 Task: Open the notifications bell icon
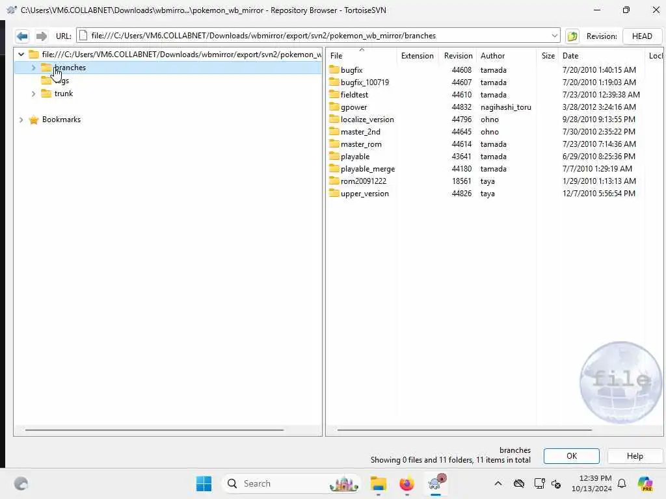click(x=622, y=483)
